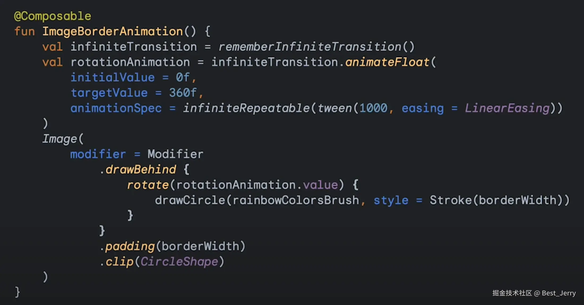This screenshot has height=305, width=584.
Task: Click the drawBehind modifier
Action: [x=141, y=170]
